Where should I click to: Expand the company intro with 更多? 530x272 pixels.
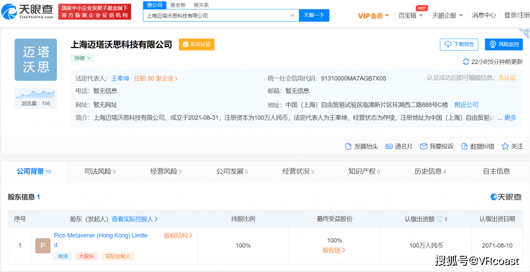pyautogui.click(x=510, y=117)
